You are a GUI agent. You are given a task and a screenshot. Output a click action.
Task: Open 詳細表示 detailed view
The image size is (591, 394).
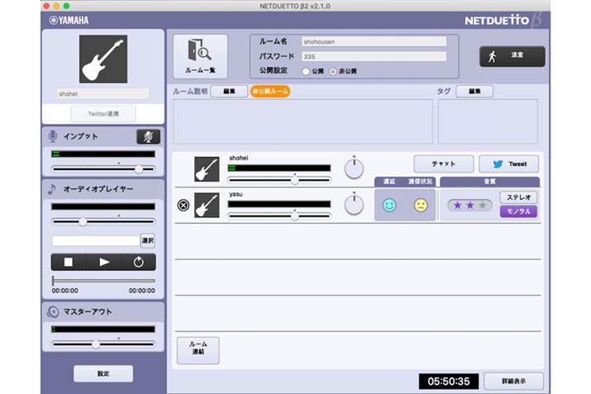coord(514,381)
